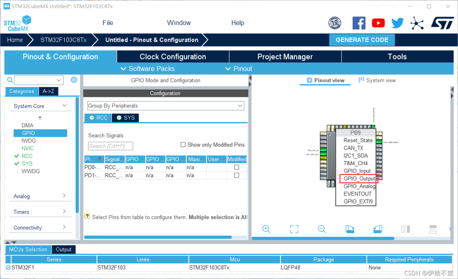
Task: Select Reset_State in PB9 context menu
Action: tap(358, 140)
